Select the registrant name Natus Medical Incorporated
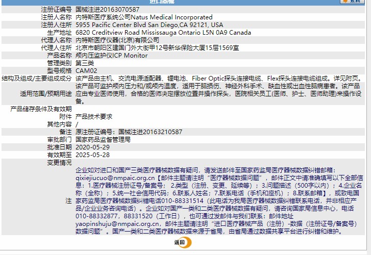This screenshot has height=255, width=371. pos(171,17)
